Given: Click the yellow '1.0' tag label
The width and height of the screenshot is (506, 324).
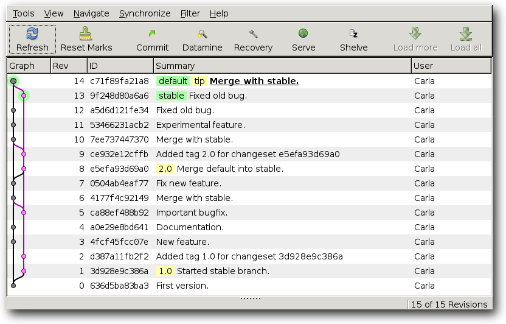Looking at the screenshot, I should (165, 271).
